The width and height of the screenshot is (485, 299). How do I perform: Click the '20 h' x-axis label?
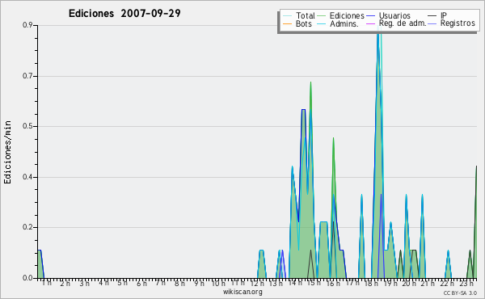[x=409, y=283]
